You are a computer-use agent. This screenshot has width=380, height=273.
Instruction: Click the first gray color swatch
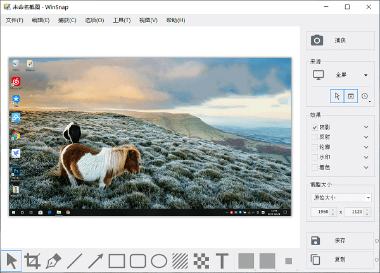(246, 260)
